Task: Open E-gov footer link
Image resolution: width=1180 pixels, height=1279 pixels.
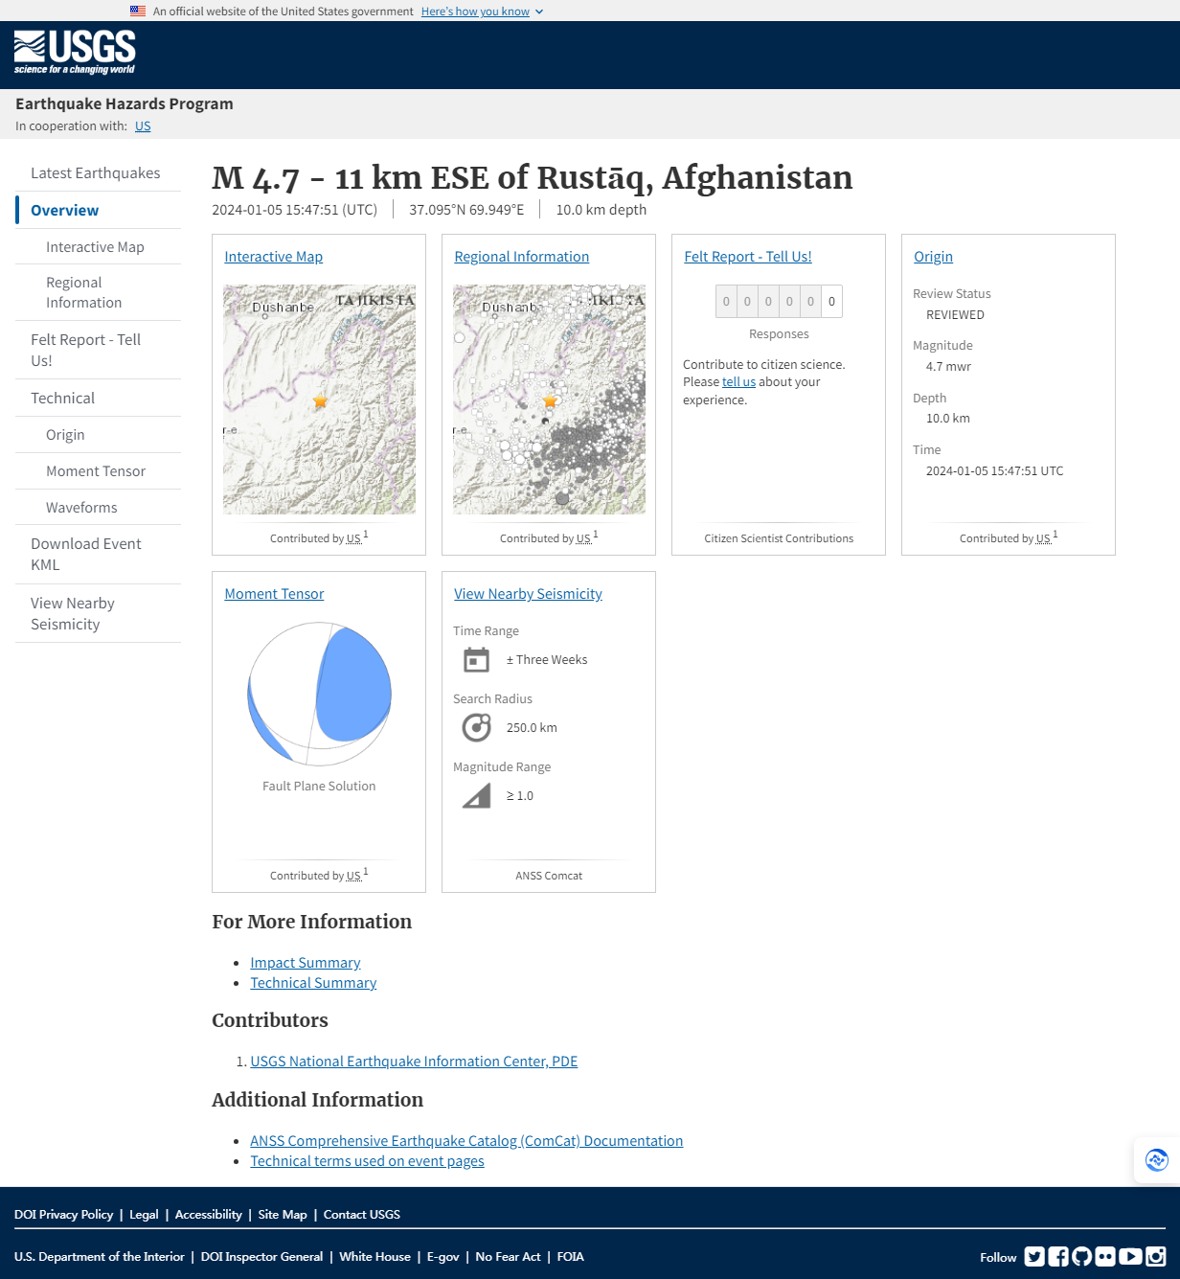Action: coord(443,1257)
